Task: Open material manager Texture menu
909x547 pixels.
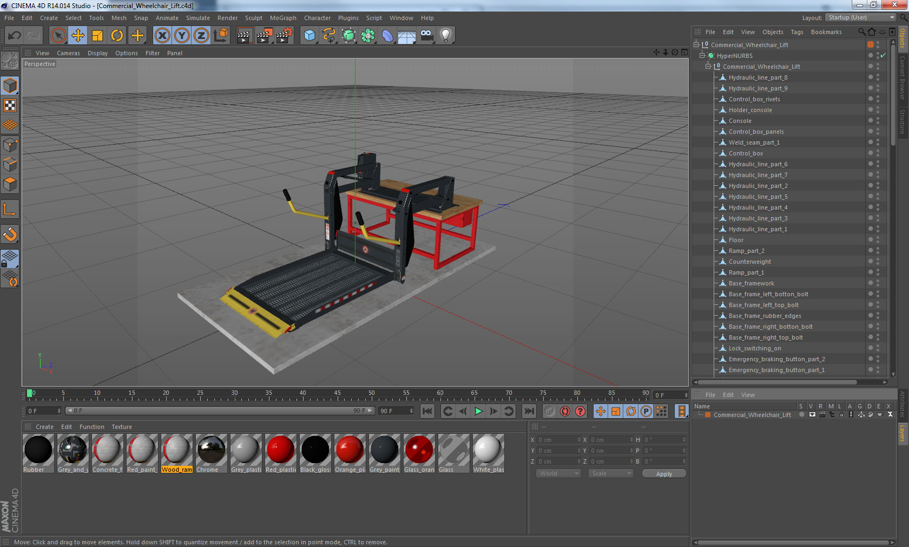Action: (x=122, y=427)
